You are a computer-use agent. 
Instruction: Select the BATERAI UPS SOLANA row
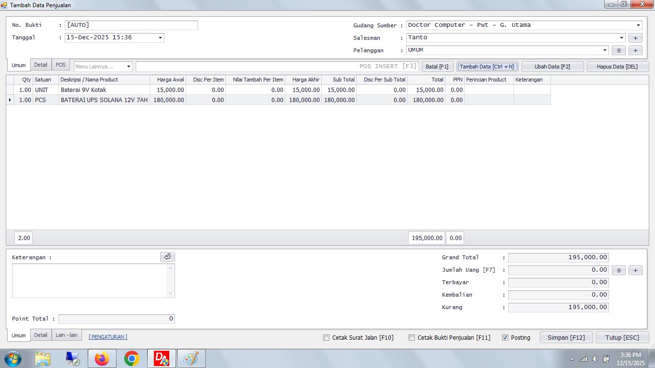pos(104,100)
